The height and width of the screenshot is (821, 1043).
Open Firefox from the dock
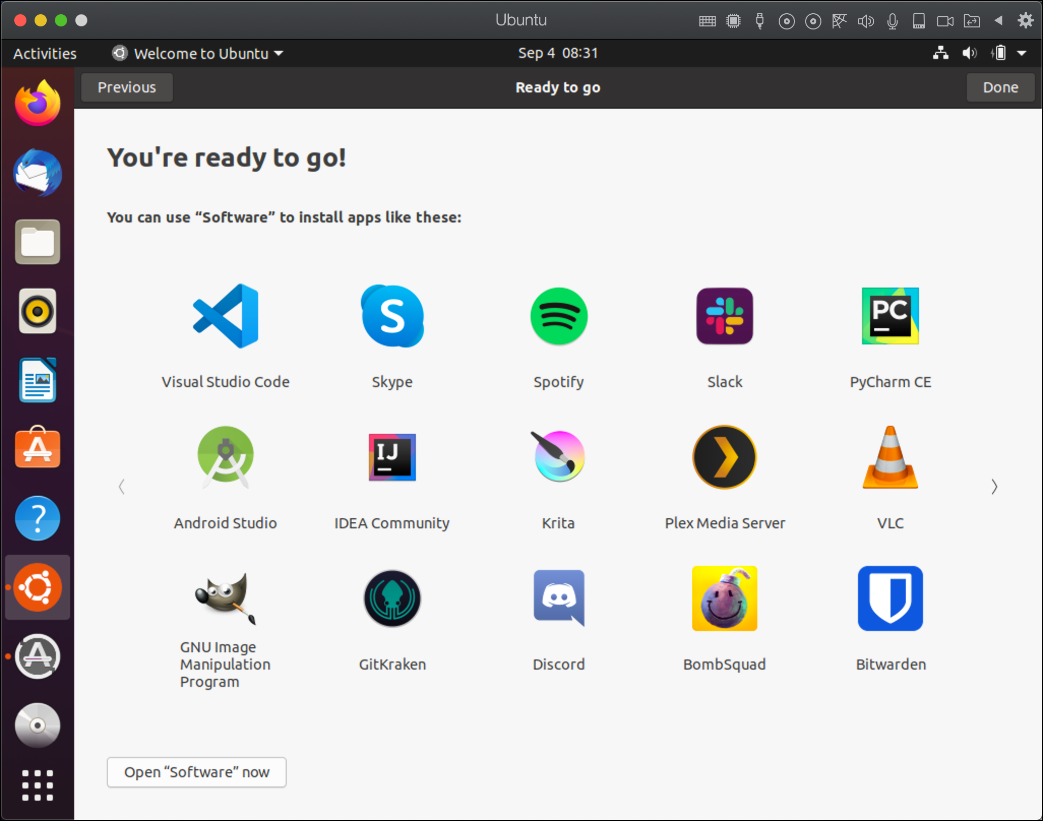pyautogui.click(x=38, y=104)
